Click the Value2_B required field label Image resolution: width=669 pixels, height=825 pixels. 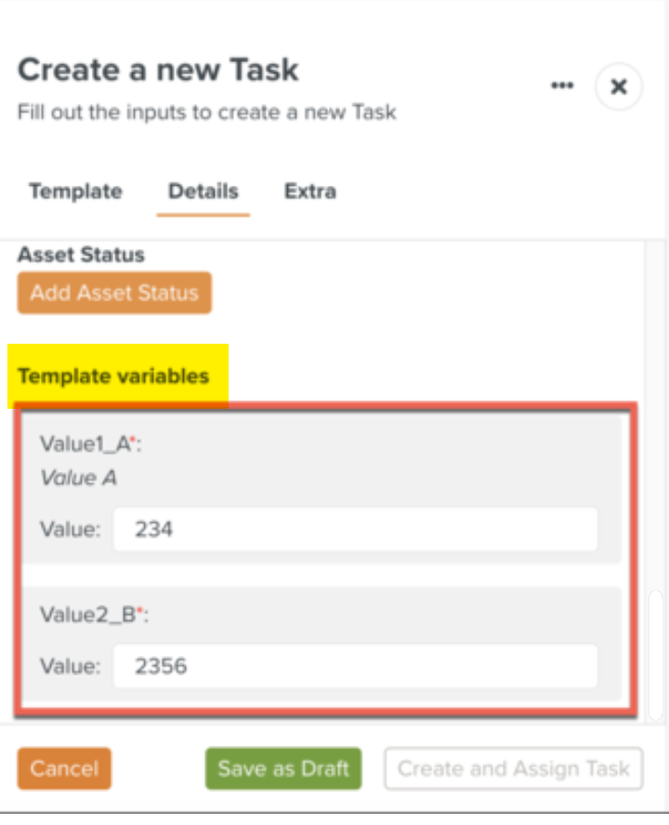point(95,614)
